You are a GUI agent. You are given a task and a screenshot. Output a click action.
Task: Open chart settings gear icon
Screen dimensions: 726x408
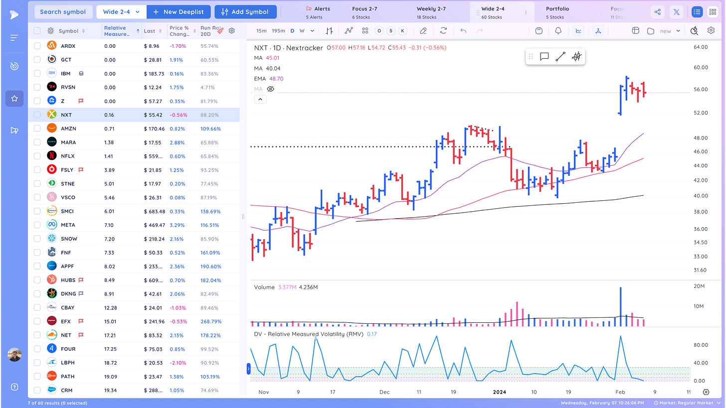pos(711,31)
